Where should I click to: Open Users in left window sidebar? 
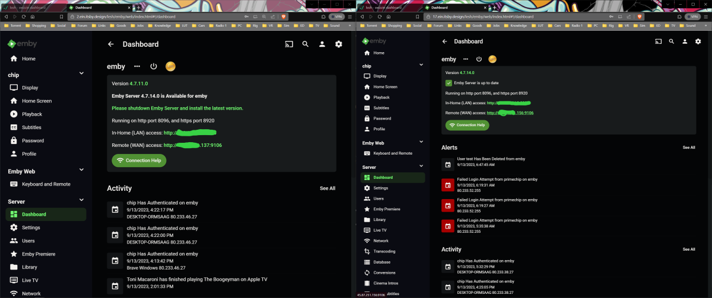point(46,241)
